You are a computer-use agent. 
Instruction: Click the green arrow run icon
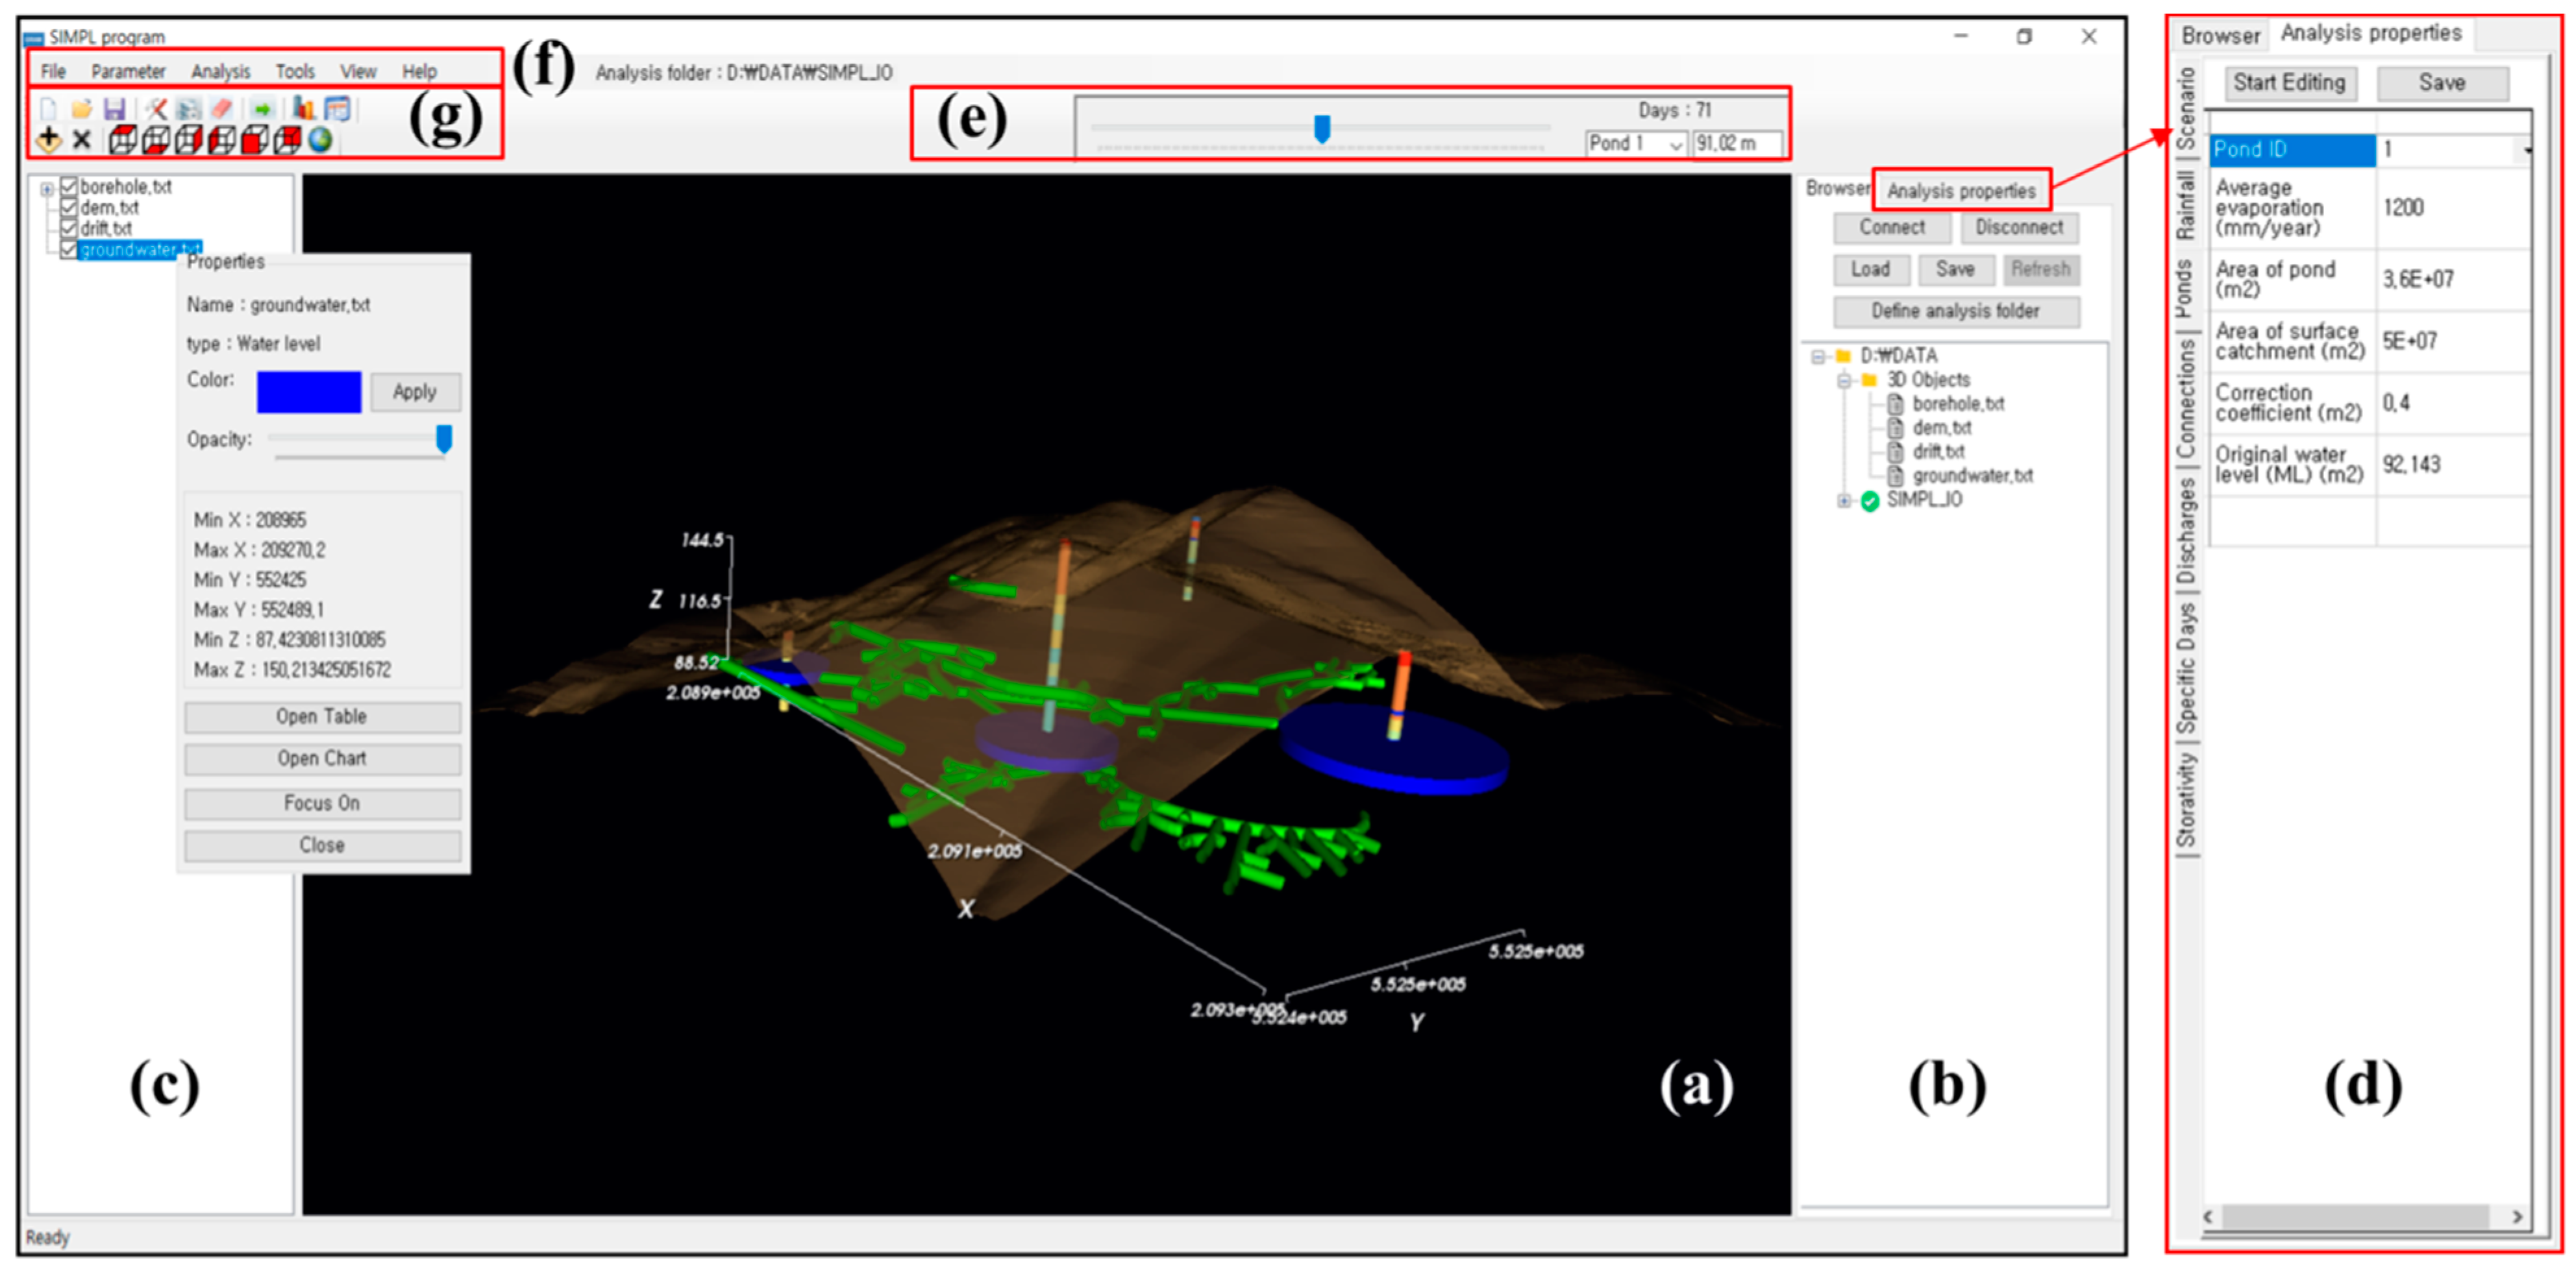pyautogui.click(x=263, y=109)
